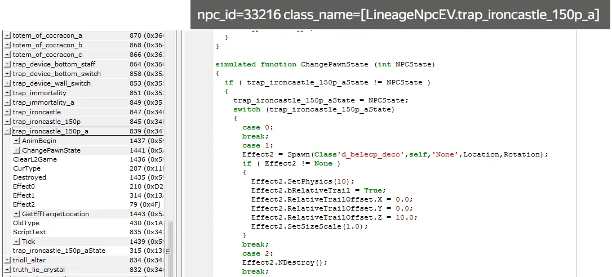Select the GetEffTargetLocation entry
The image size is (612, 277).
click(x=55, y=214)
